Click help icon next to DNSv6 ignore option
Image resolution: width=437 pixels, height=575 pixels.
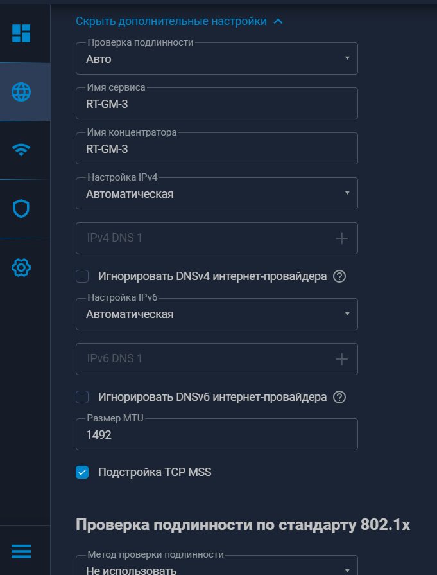[x=340, y=397]
